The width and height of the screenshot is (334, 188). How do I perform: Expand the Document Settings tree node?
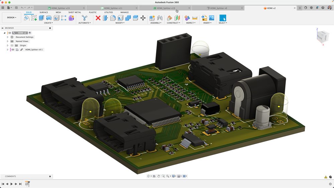[7, 37]
